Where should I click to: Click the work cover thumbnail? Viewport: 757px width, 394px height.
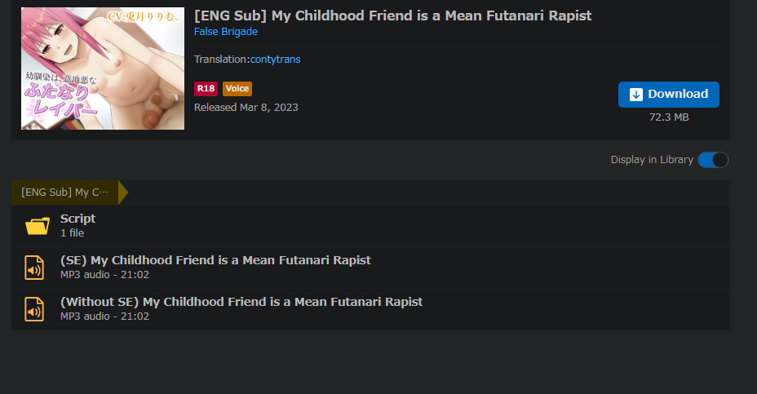coord(103,68)
